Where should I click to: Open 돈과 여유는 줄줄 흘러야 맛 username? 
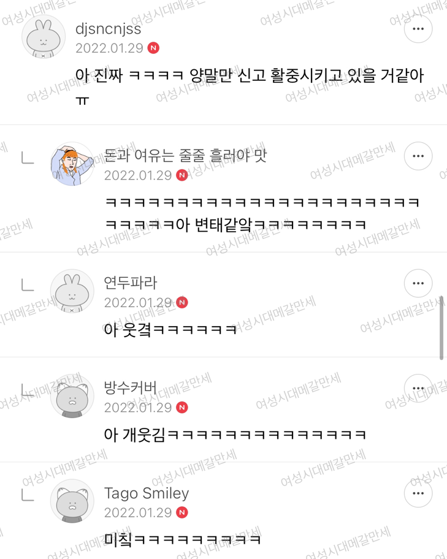(186, 156)
